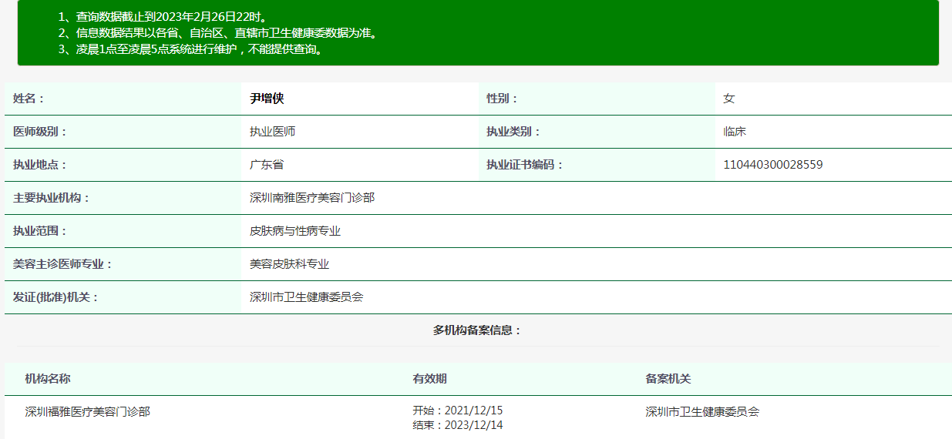This screenshot has width=952, height=439.
Task: Select the certificate number 110440300028559
Action: click(773, 165)
